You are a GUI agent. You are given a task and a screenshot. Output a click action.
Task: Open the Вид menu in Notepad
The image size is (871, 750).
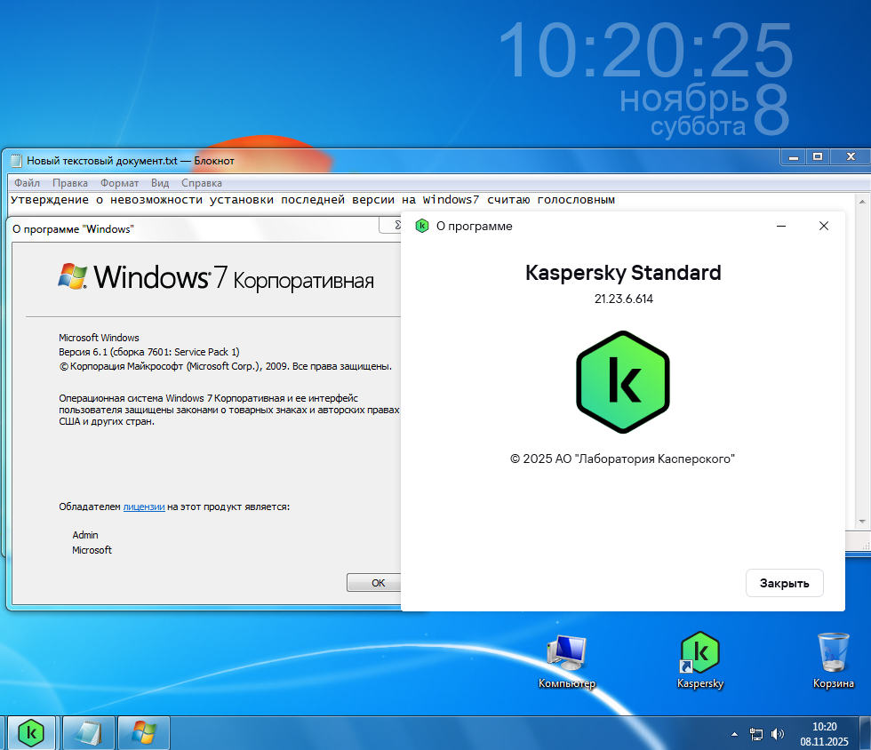point(160,183)
